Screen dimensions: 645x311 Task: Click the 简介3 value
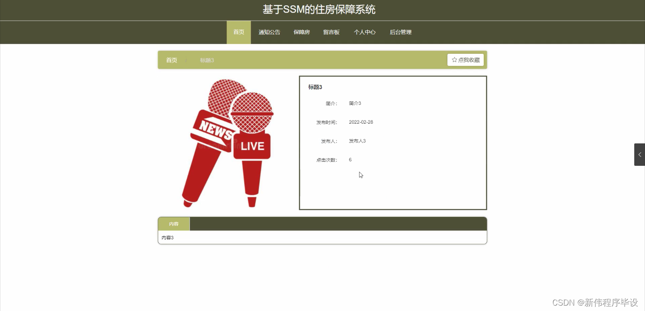point(355,104)
